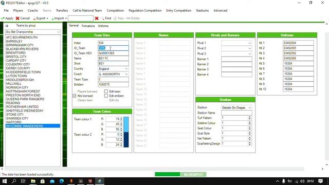Screen dimensions: 329x185
Task: Click Team colour 2 dark blue swatch
Action: click(x=126, y=140)
